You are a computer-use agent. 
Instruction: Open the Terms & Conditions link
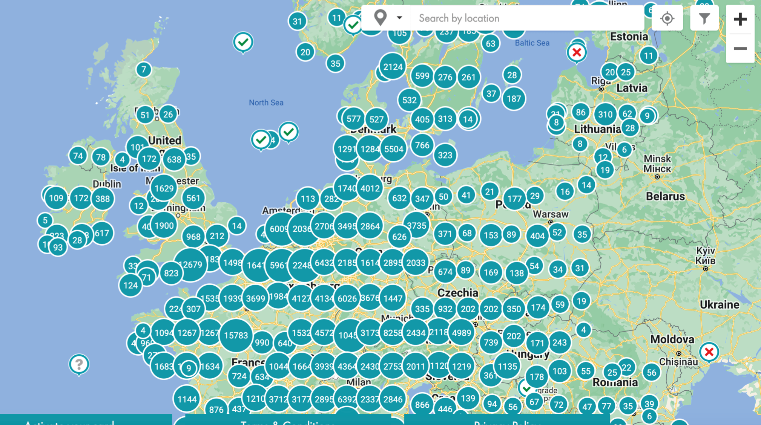(x=287, y=421)
